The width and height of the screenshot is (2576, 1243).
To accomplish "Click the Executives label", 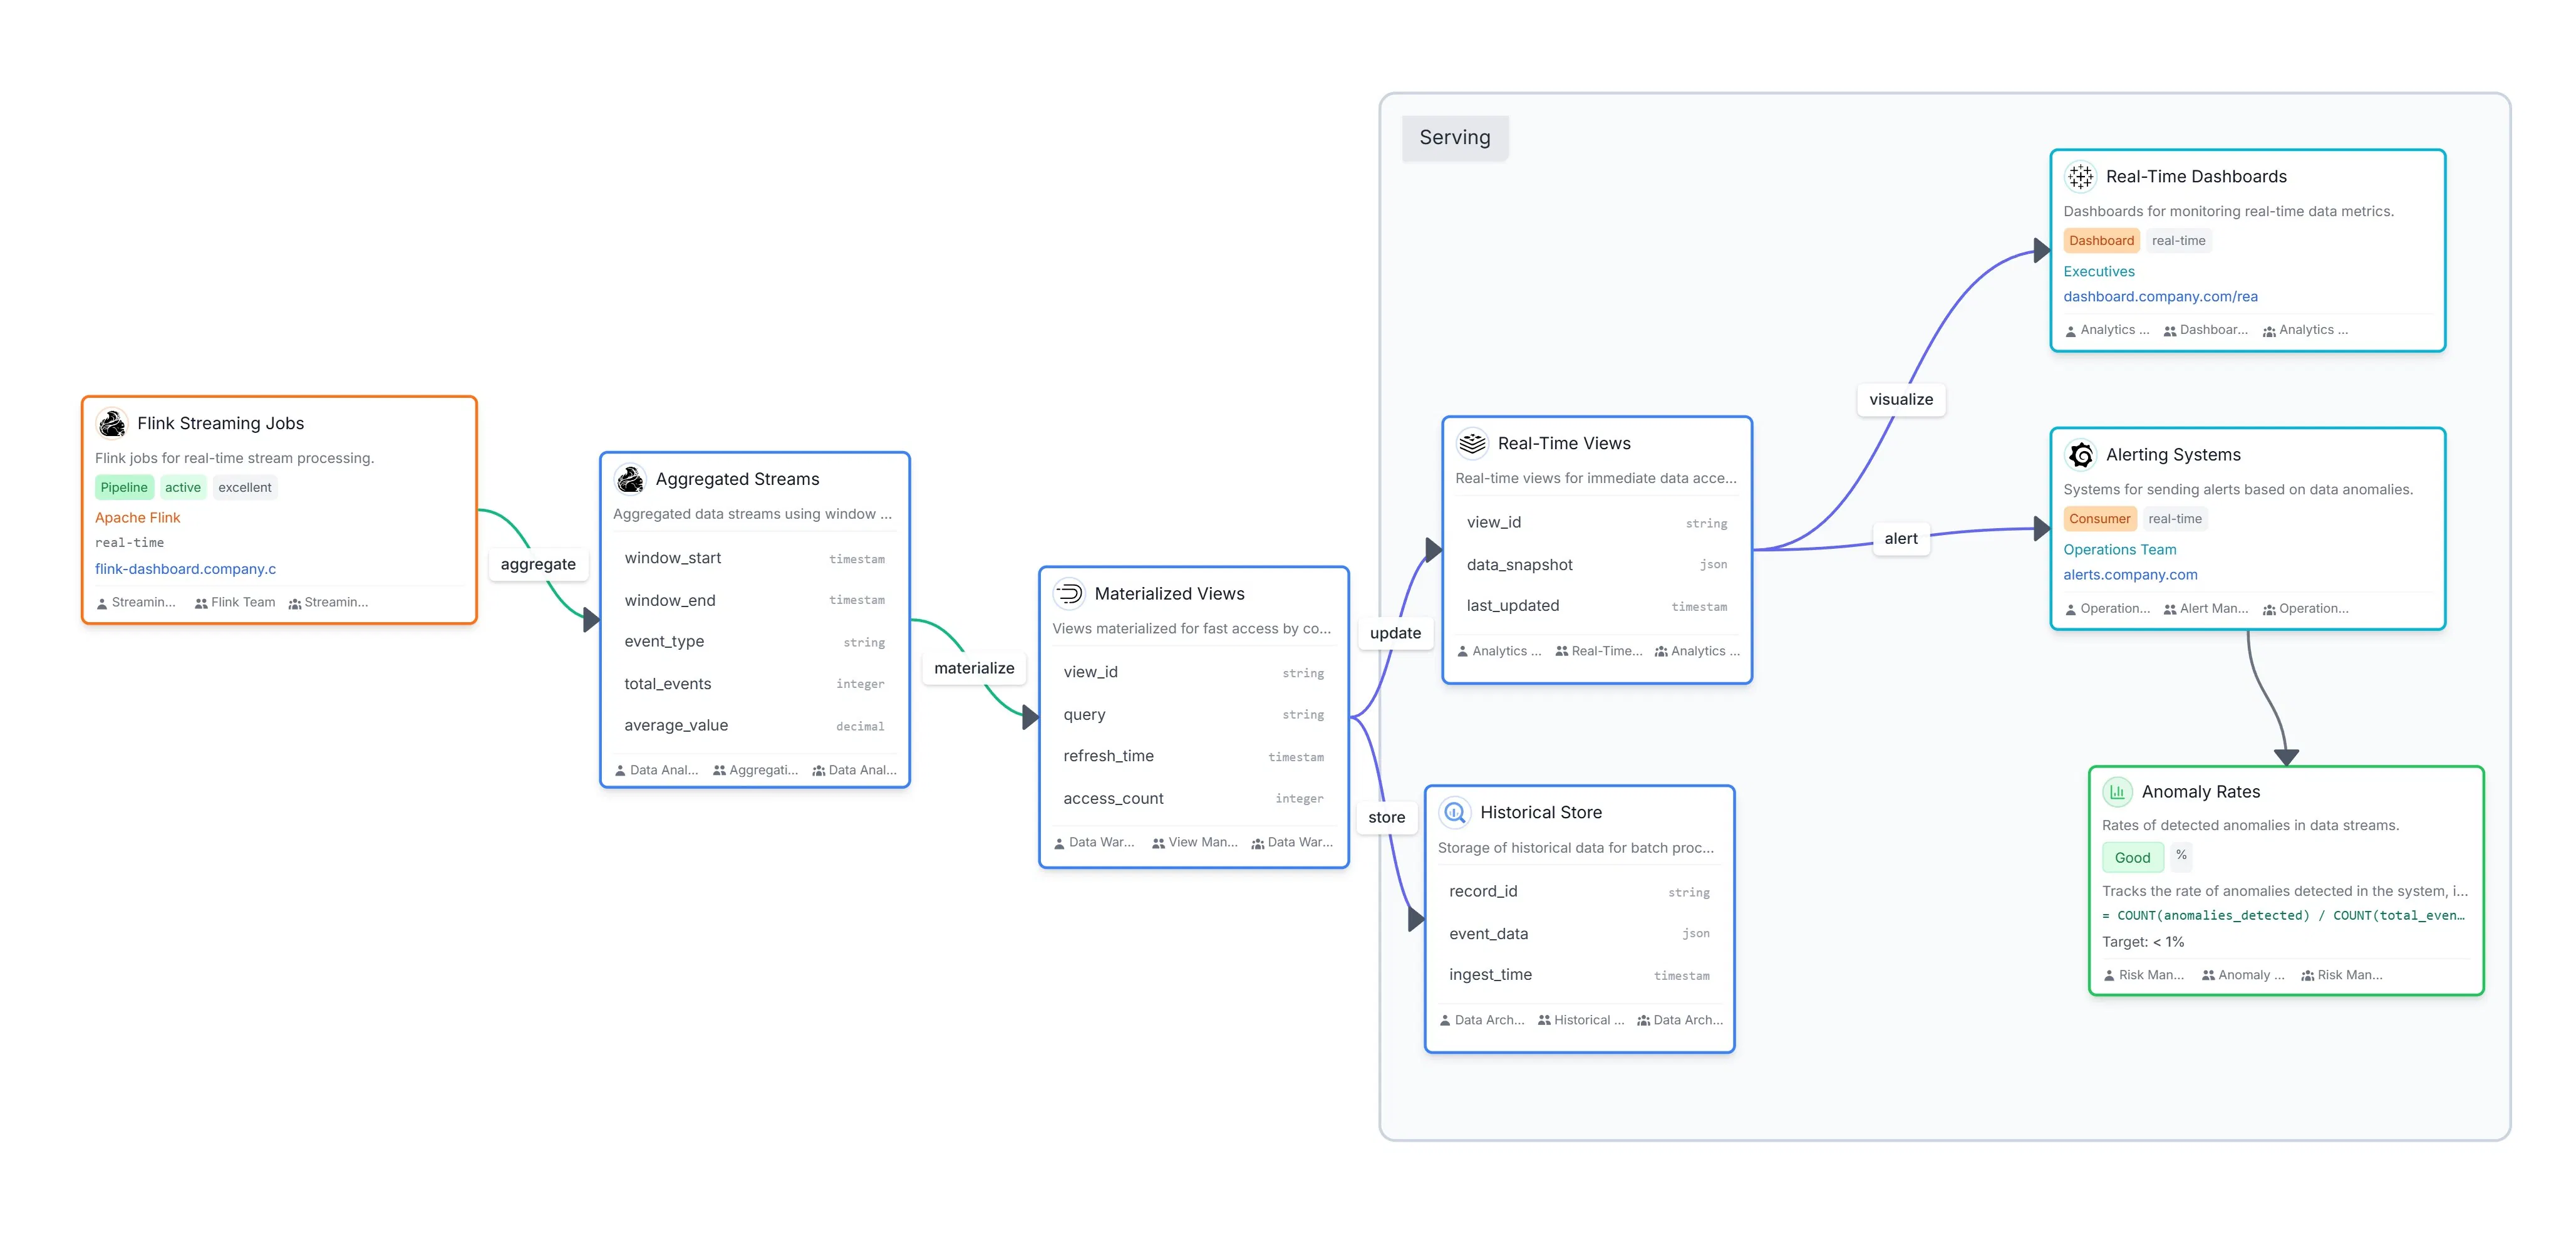I will point(2098,271).
